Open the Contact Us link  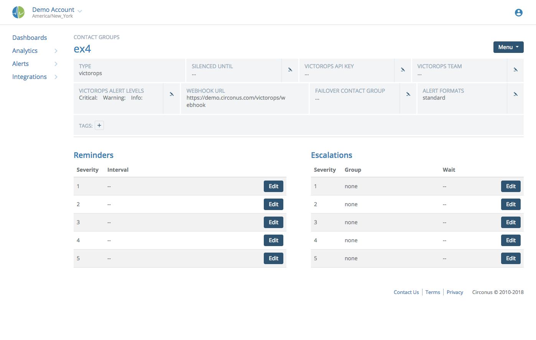406,292
